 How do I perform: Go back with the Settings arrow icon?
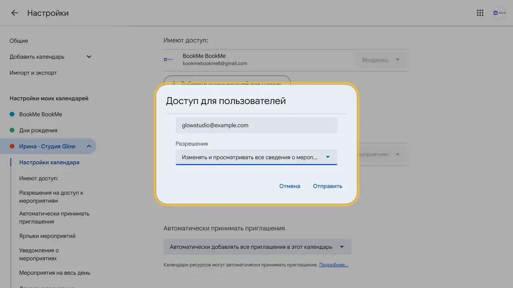pos(14,13)
